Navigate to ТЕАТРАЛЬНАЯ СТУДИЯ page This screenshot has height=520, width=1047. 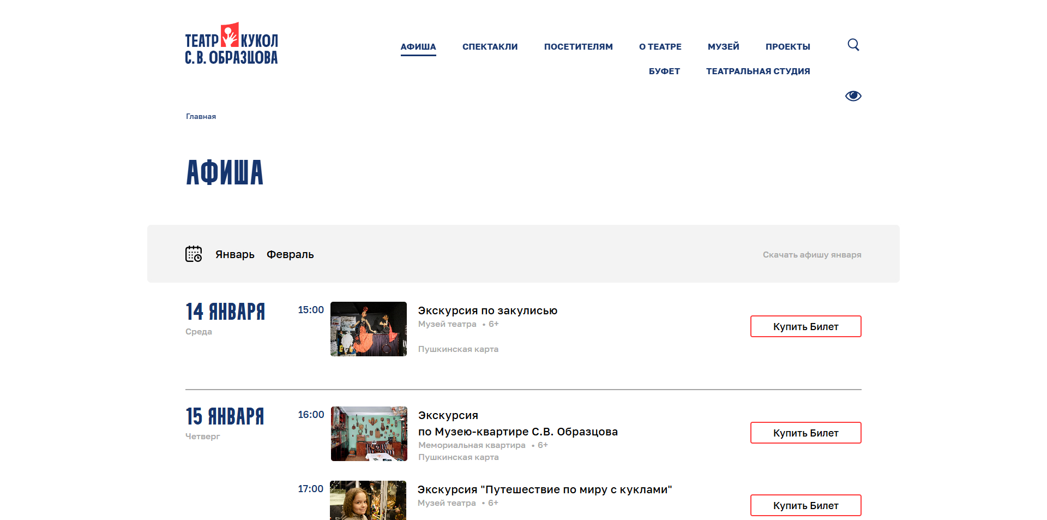point(758,71)
